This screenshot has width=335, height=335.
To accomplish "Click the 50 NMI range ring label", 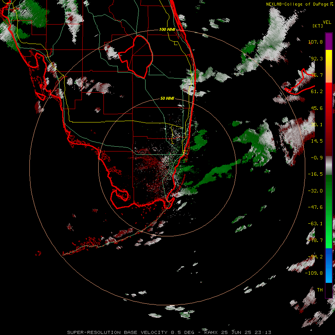I will pos(167,99).
